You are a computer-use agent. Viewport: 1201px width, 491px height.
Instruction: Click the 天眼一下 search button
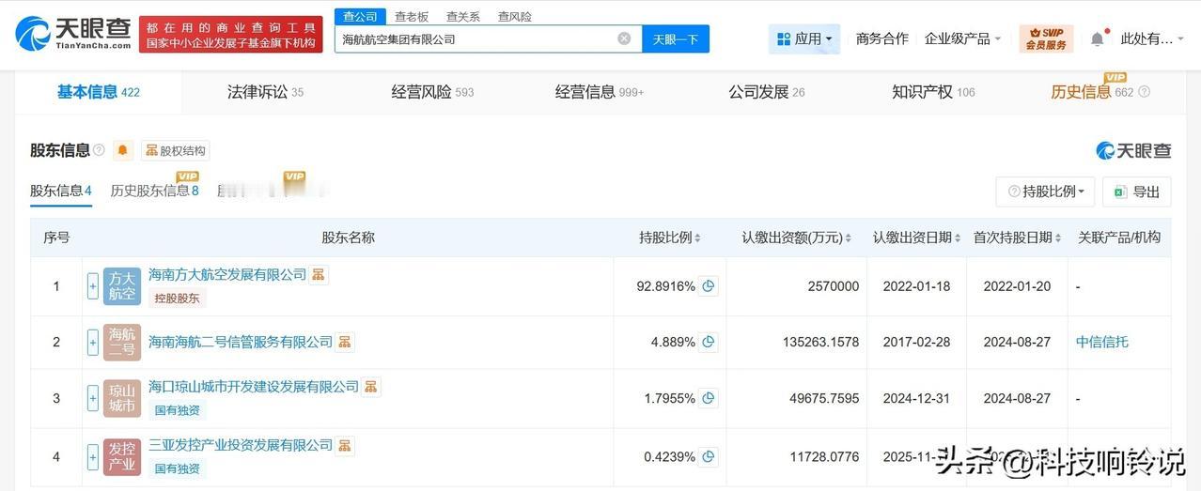(x=676, y=38)
